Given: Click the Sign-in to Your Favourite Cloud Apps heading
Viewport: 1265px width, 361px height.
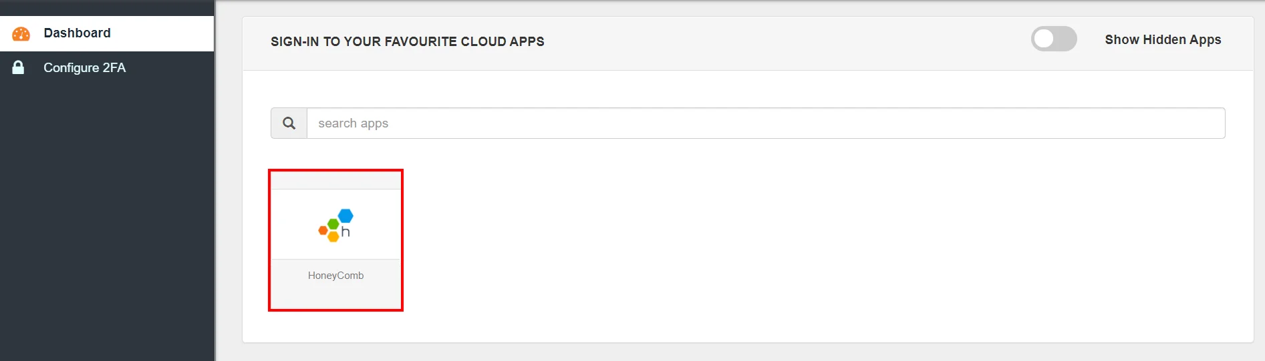Looking at the screenshot, I should click(x=407, y=41).
